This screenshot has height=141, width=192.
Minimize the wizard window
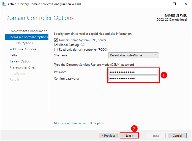[163, 4]
